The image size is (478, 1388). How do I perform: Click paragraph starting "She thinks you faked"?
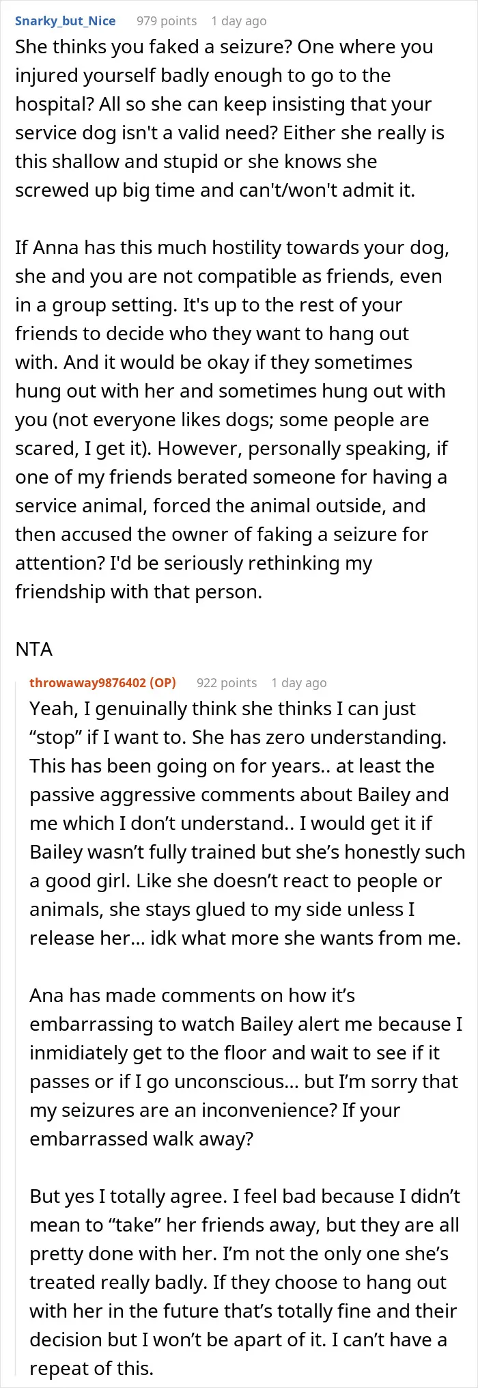pyautogui.click(x=230, y=118)
